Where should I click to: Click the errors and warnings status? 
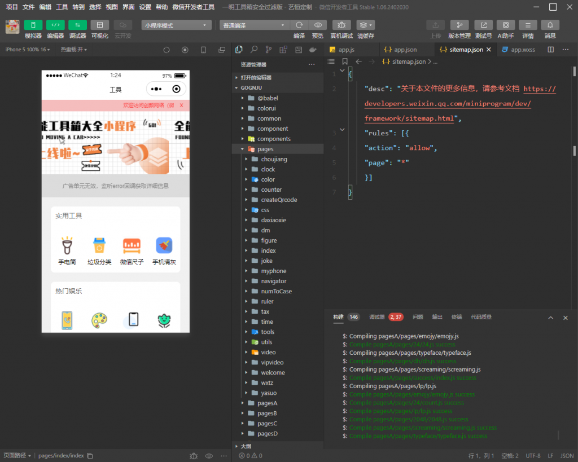(251, 456)
